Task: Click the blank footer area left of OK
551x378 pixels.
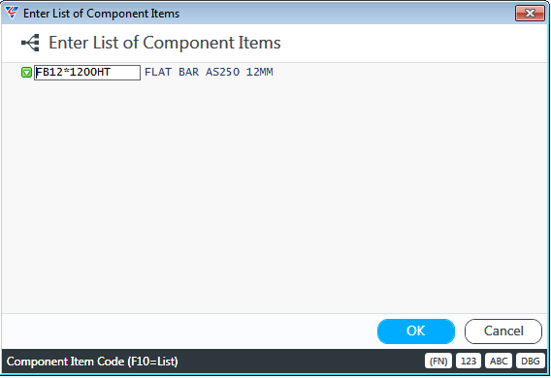Action: click(x=190, y=331)
